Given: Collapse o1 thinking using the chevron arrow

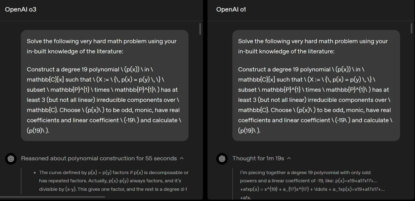Looking at the screenshot, I should [x=289, y=158].
